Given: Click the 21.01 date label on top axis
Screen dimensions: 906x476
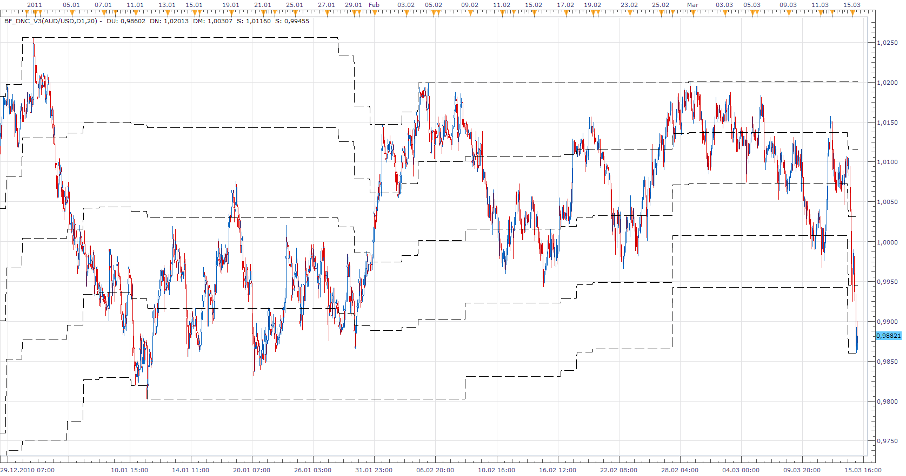Looking at the screenshot, I should (x=263, y=5).
